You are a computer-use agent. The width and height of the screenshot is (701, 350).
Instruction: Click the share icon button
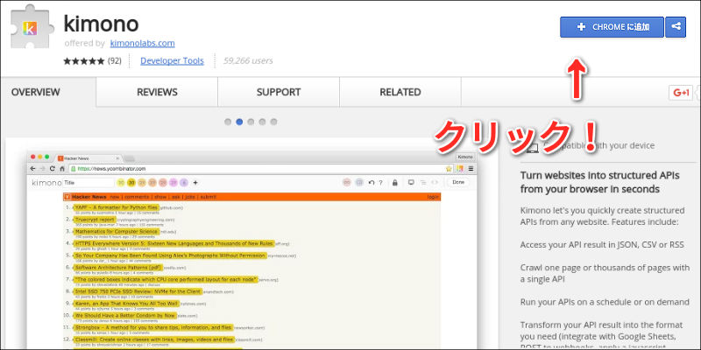[x=676, y=27]
